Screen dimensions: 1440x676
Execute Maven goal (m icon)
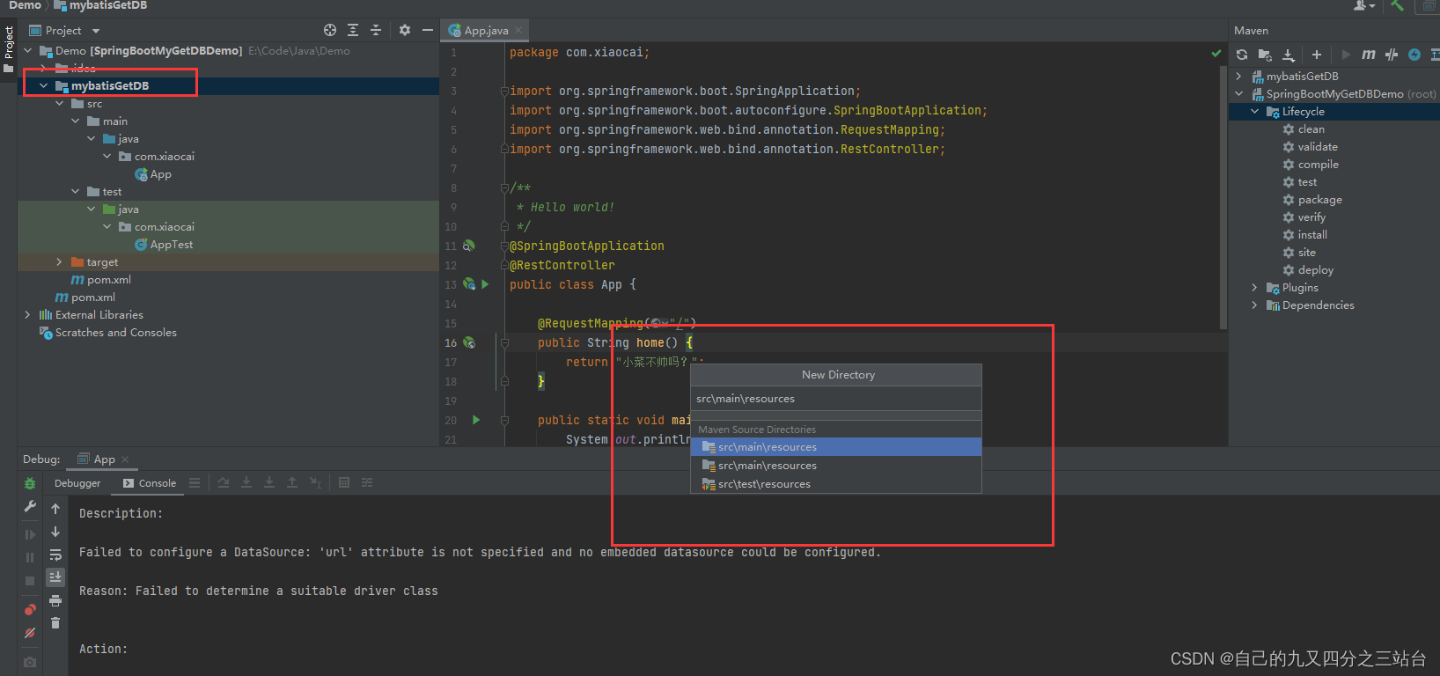point(1369,55)
